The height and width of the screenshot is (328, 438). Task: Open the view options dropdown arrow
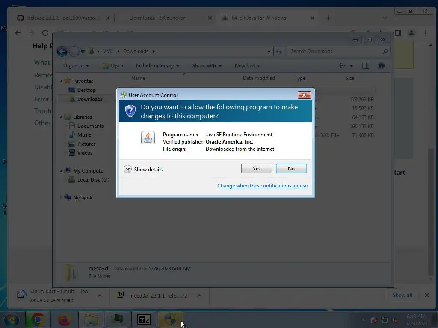351,66
